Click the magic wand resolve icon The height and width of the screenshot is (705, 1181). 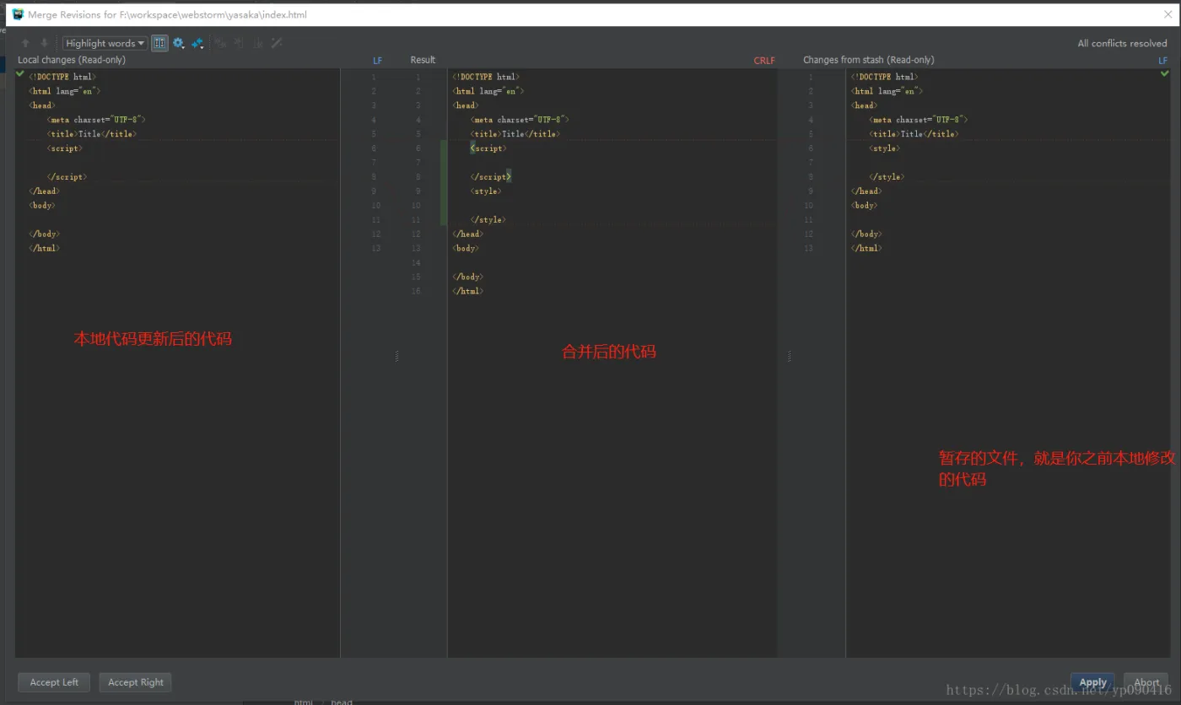point(276,43)
